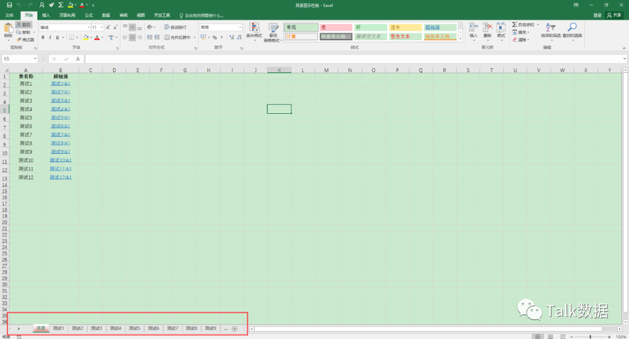Click the Share (共享) button
This screenshot has width=629, height=339.
614,15
